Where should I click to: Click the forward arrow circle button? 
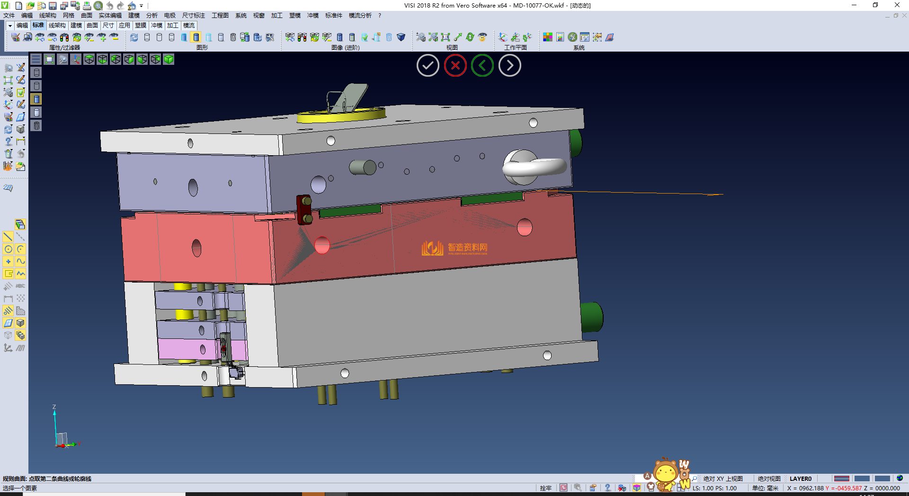pos(509,66)
